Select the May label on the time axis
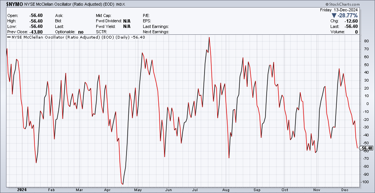375x193 pixels. 138,190
